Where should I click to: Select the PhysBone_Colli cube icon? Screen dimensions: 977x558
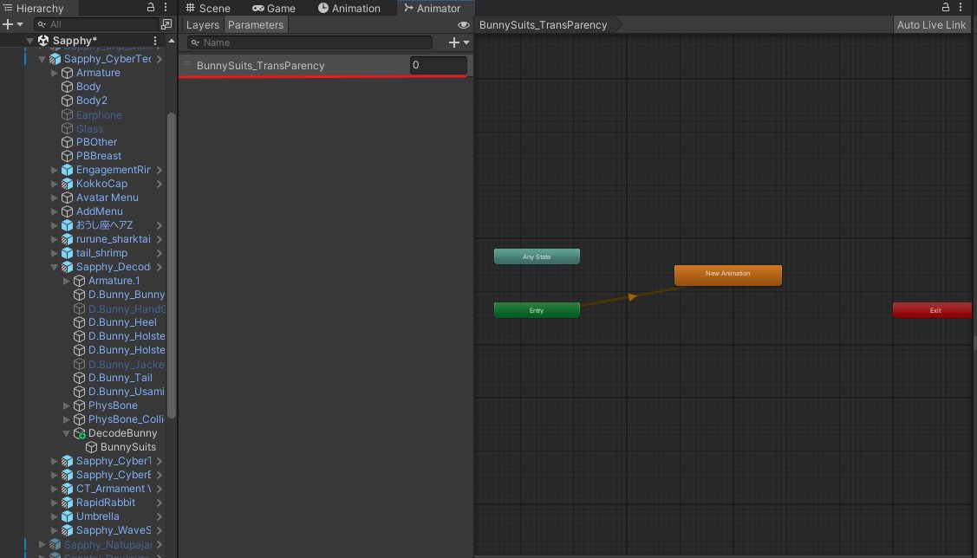point(79,419)
